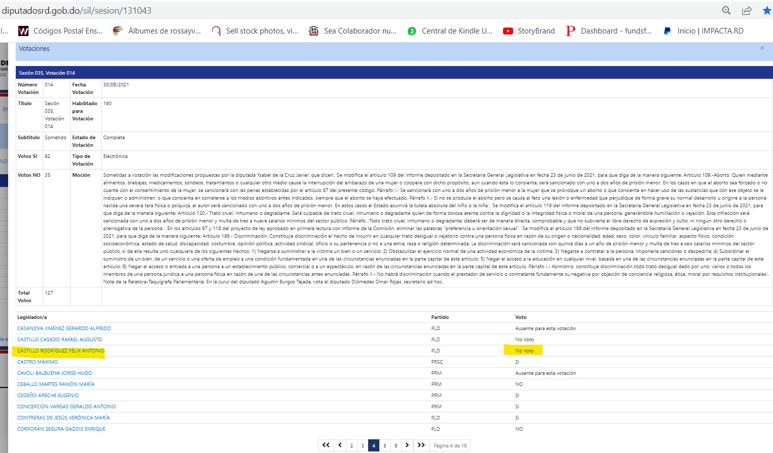Go to previous page of legislators
Image resolution: width=773 pixels, height=453 pixels.
coord(340,445)
